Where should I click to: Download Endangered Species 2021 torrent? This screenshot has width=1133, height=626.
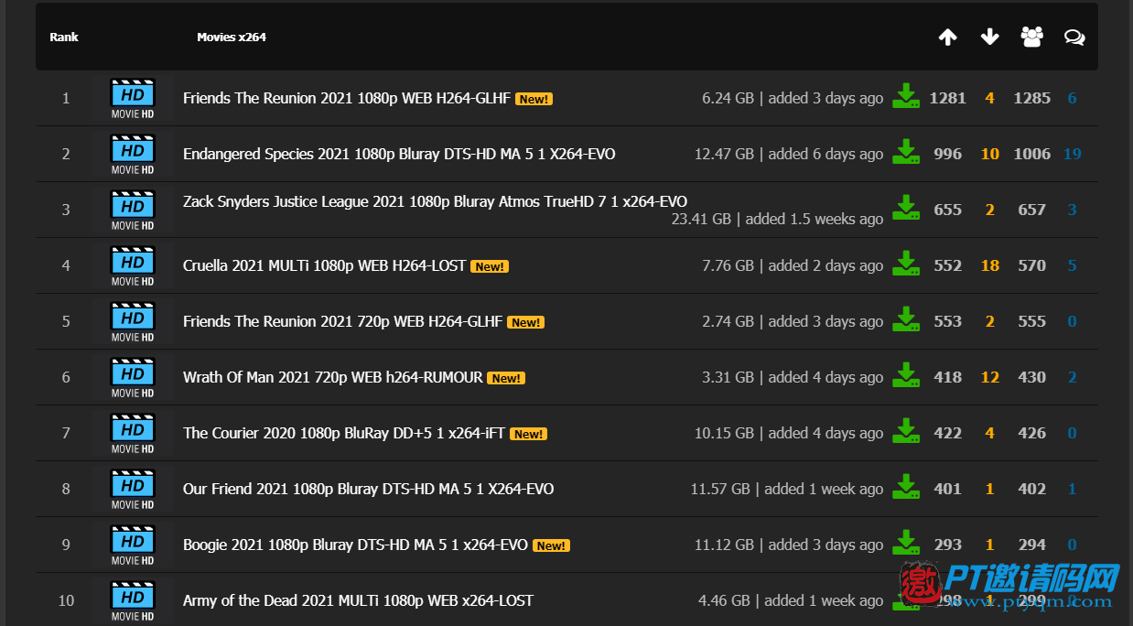pos(906,152)
